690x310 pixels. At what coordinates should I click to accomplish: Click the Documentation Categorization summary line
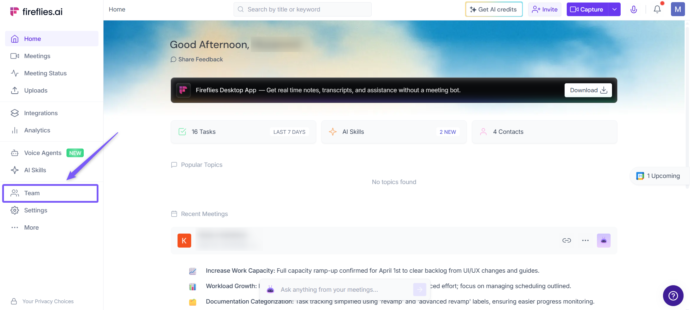[x=400, y=301]
